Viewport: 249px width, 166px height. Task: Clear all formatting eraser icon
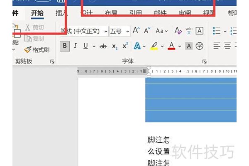tap(178, 30)
